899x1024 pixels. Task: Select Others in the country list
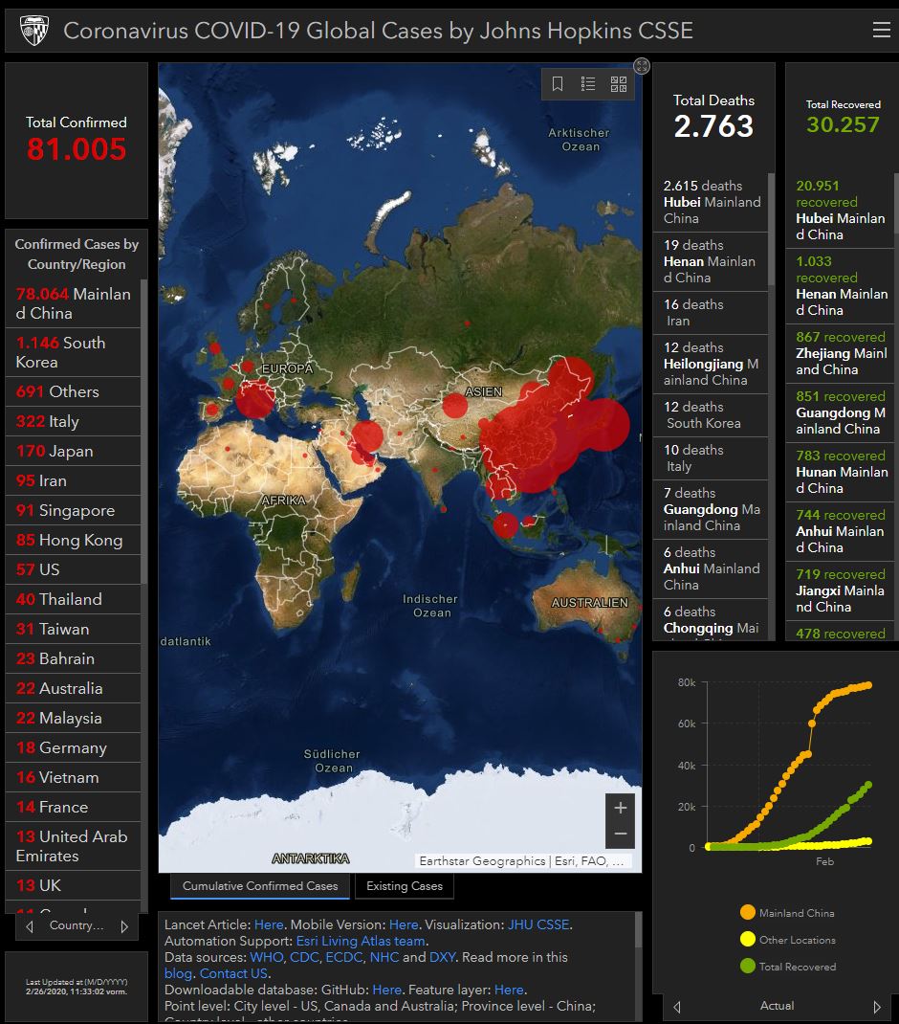pos(73,391)
